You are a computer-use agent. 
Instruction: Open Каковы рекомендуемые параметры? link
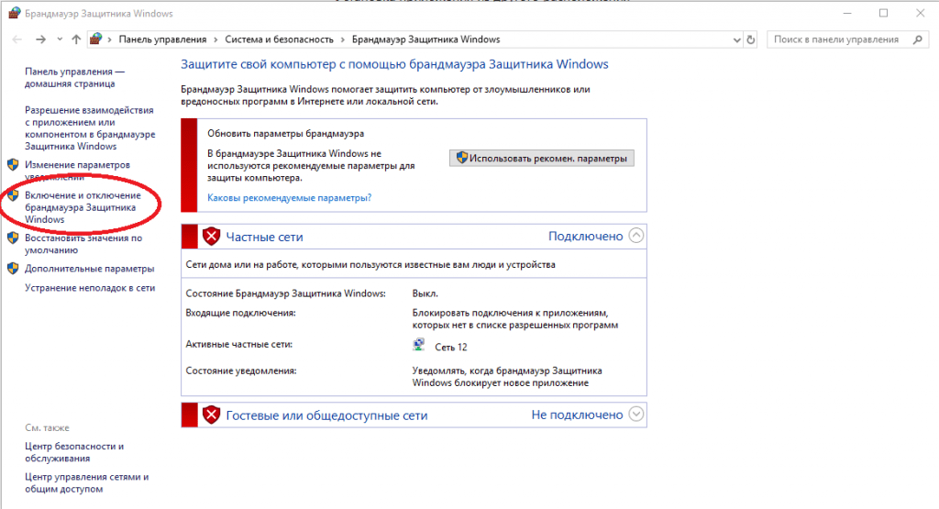tap(289, 197)
